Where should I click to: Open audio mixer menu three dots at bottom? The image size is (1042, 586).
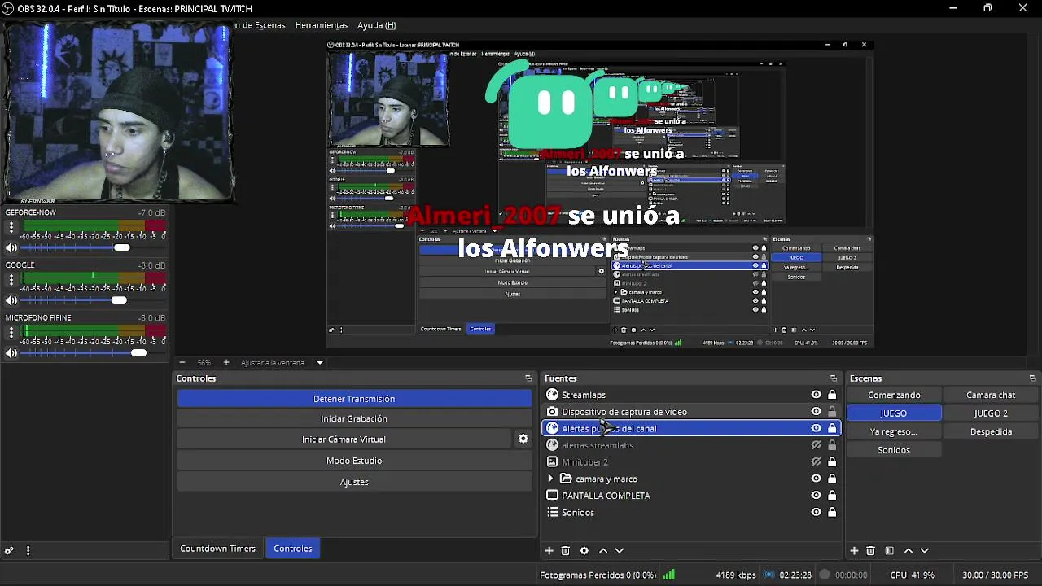click(x=28, y=551)
